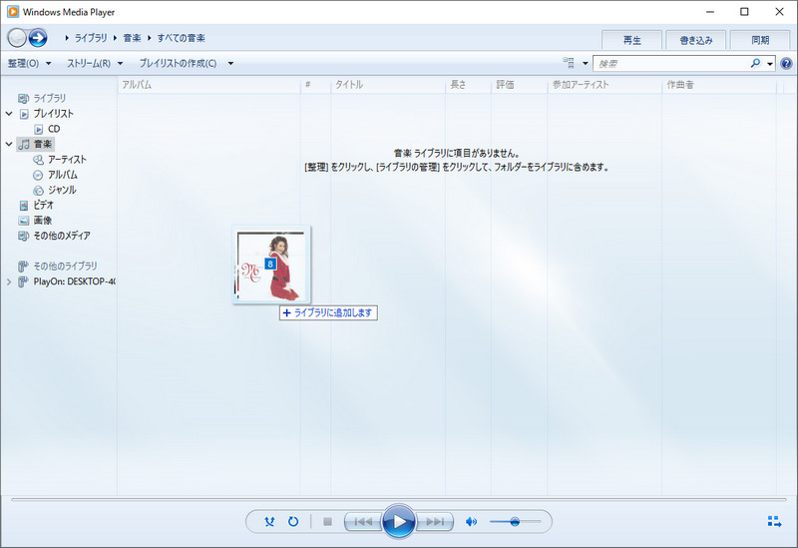The height and width of the screenshot is (548, 798).
Task: Toggle repeat mode in playback controls
Action: [x=293, y=521]
